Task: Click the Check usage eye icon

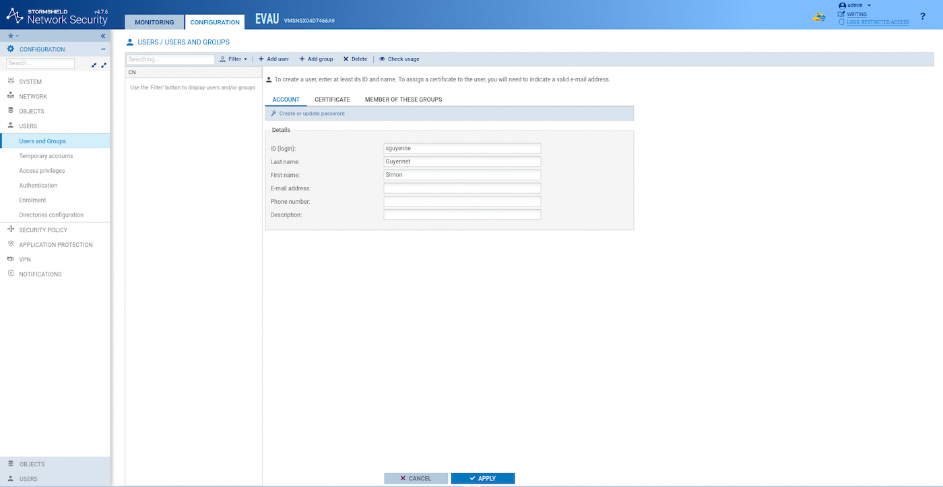Action: 382,59
